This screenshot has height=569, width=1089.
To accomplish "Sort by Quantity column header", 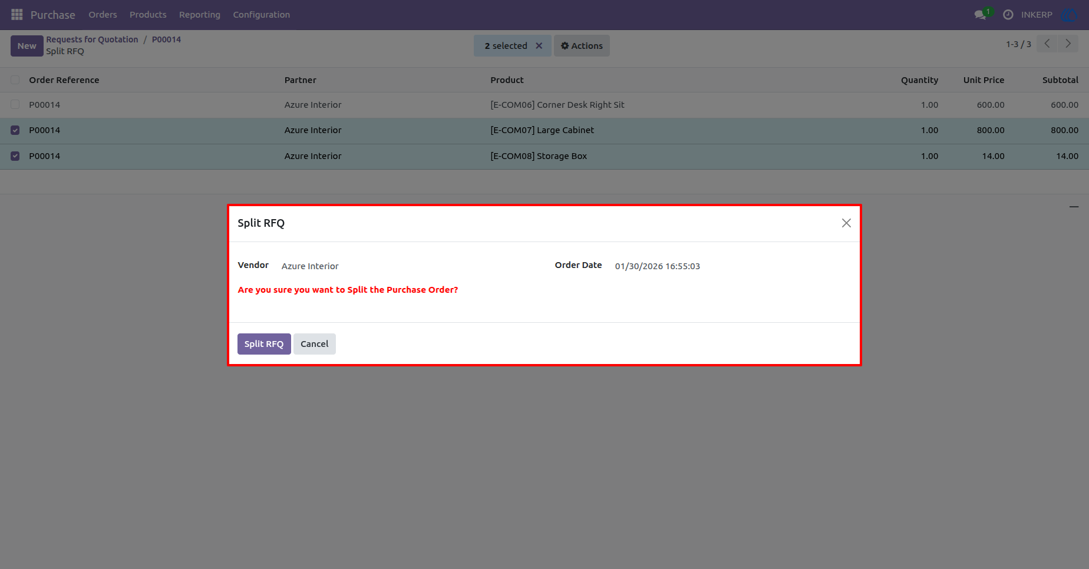I will click(x=919, y=80).
